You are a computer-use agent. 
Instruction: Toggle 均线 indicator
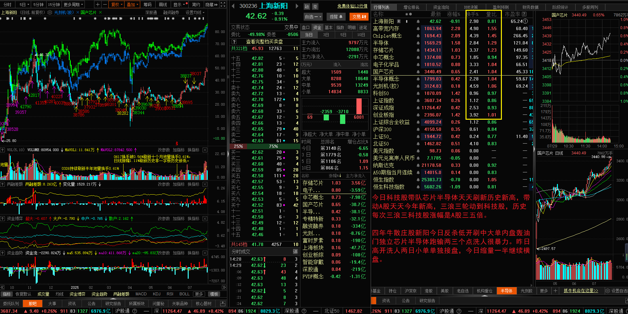(59, 294)
